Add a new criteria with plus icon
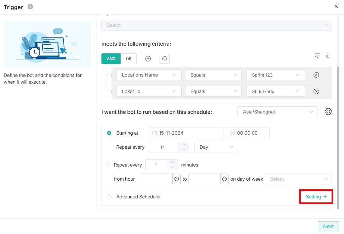This screenshot has width=344, height=234. coord(148,59)
